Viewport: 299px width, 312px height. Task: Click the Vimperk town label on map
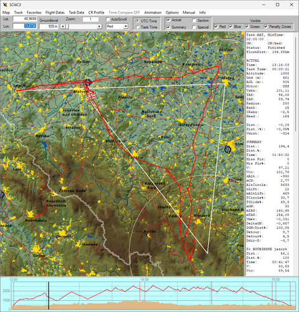(x=202, y=216)
